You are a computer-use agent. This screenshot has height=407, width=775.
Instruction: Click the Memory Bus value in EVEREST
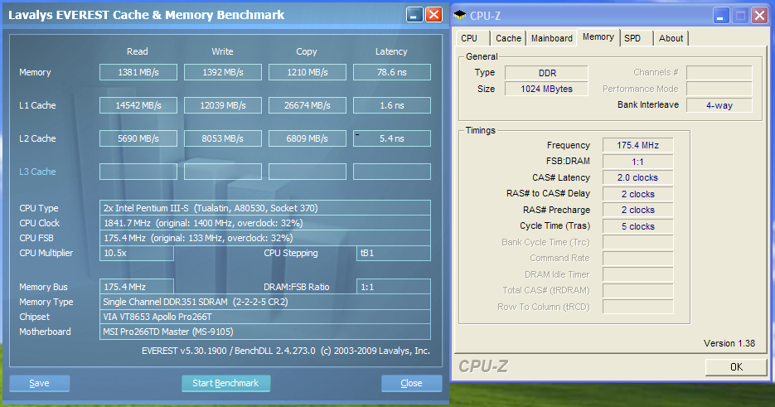[x=137, y=287]
